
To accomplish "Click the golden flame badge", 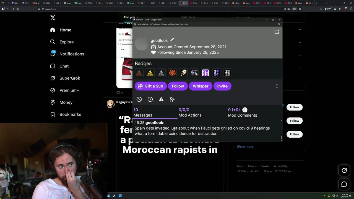I will tap(183, 73).
